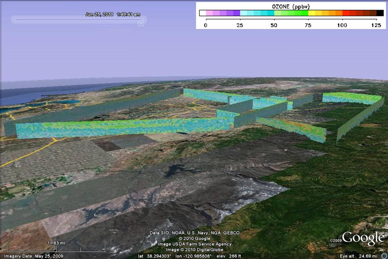
Task: Click the 'lon -120.985808°' status readout
Action: (194, 256)
